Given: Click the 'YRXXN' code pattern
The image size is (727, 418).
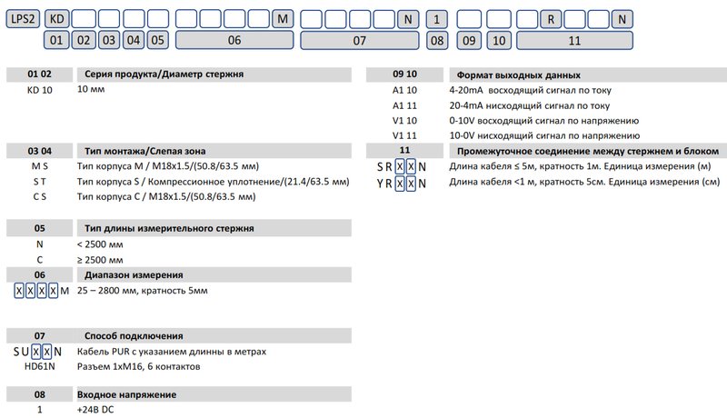Looking at the screenshot, I should tap(402, 184).
